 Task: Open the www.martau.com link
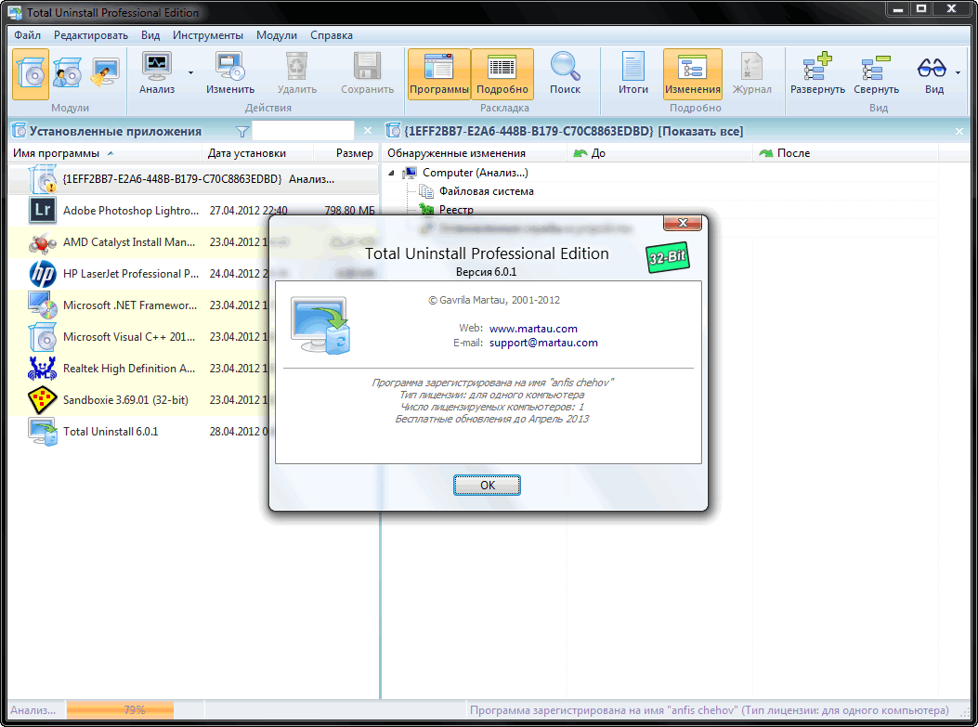(x=533, y=328)
